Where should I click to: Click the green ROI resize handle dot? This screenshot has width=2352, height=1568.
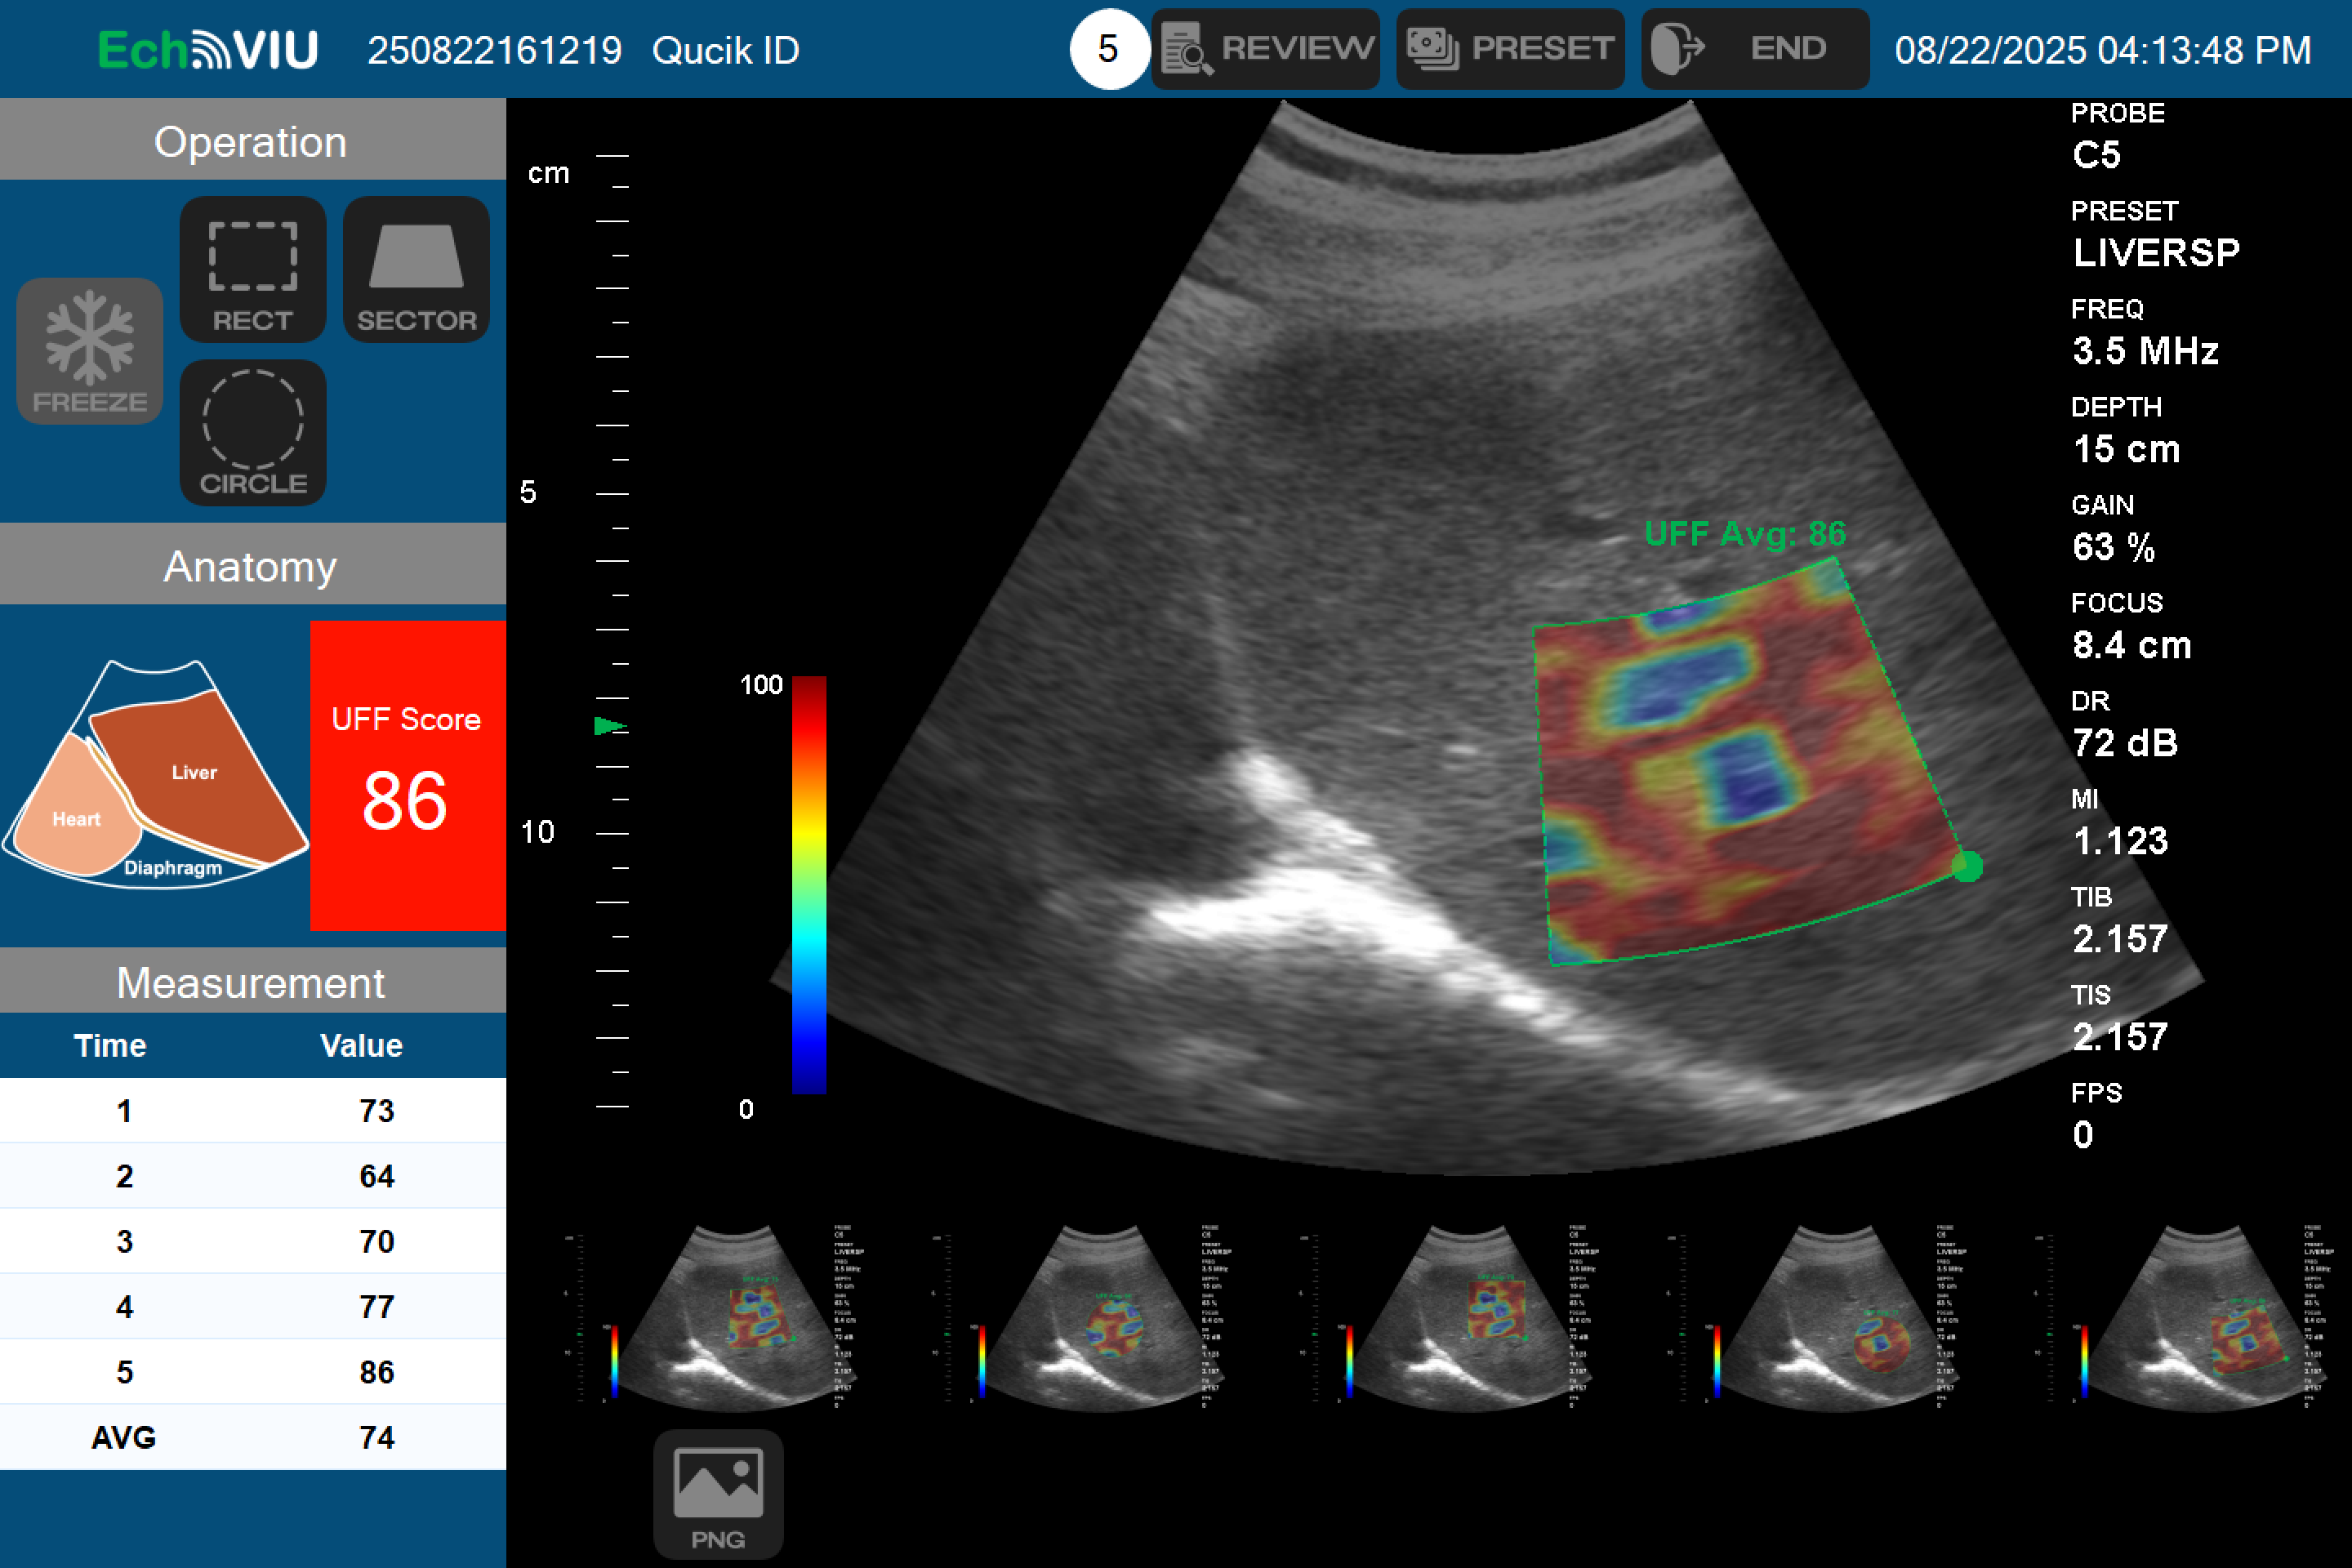point(1967,866)
